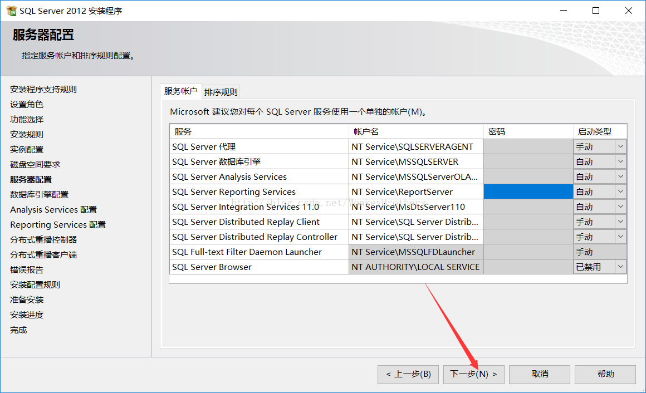Open startup type for Distributed Replay Controller
The width and height of the screenshot is (646, 393).
[620, 237]
